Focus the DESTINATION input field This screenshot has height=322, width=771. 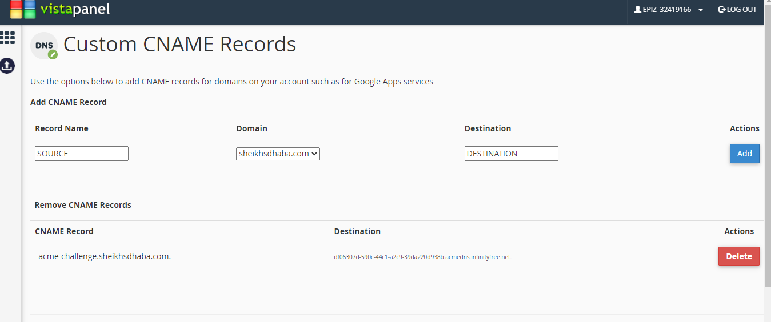coord(511,154)
